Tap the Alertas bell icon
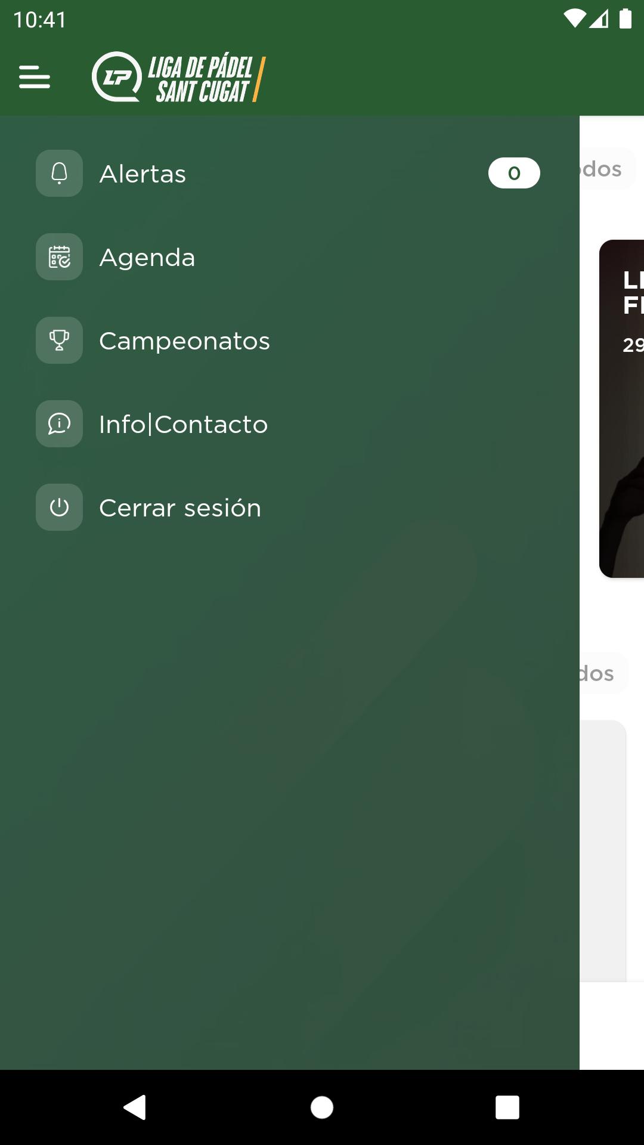Viewport: 644px width, 1145px height. (59, 174)
